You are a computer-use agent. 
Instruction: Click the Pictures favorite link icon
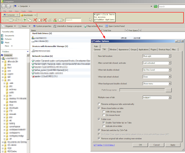tap(2, 39)
